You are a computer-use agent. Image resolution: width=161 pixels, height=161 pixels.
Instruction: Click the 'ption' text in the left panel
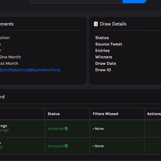5,38
